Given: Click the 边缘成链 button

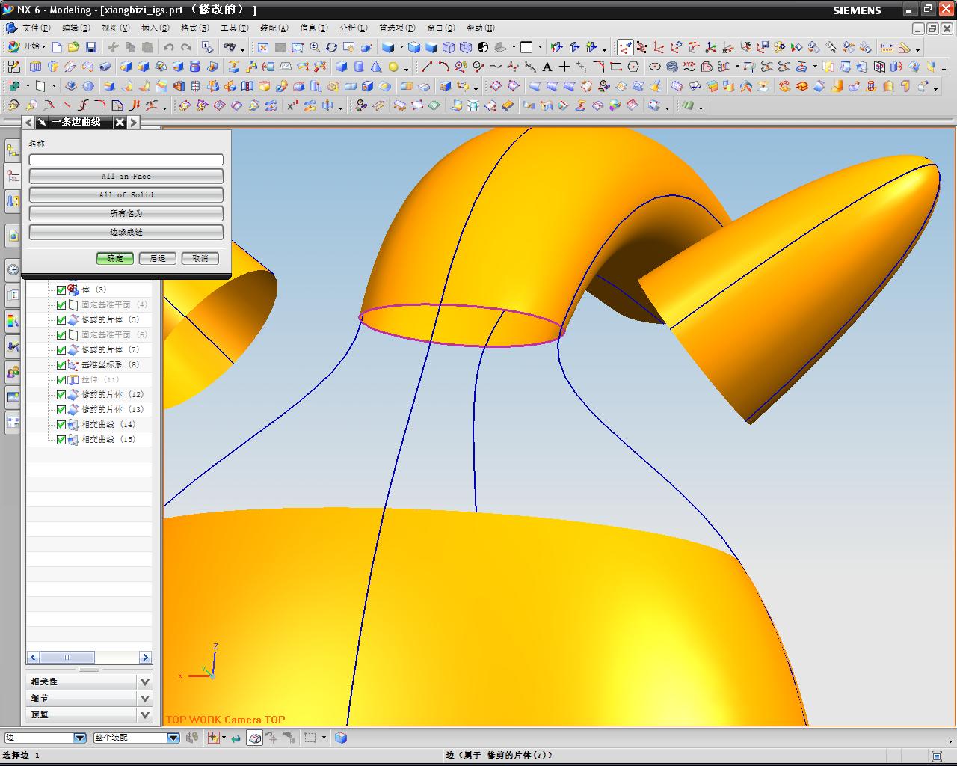Looking at the screenshot, I should pyautogui.click(x=126, y=233).
